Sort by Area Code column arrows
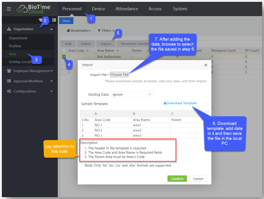The image size is (264, 199). click(x=88, y=50)
